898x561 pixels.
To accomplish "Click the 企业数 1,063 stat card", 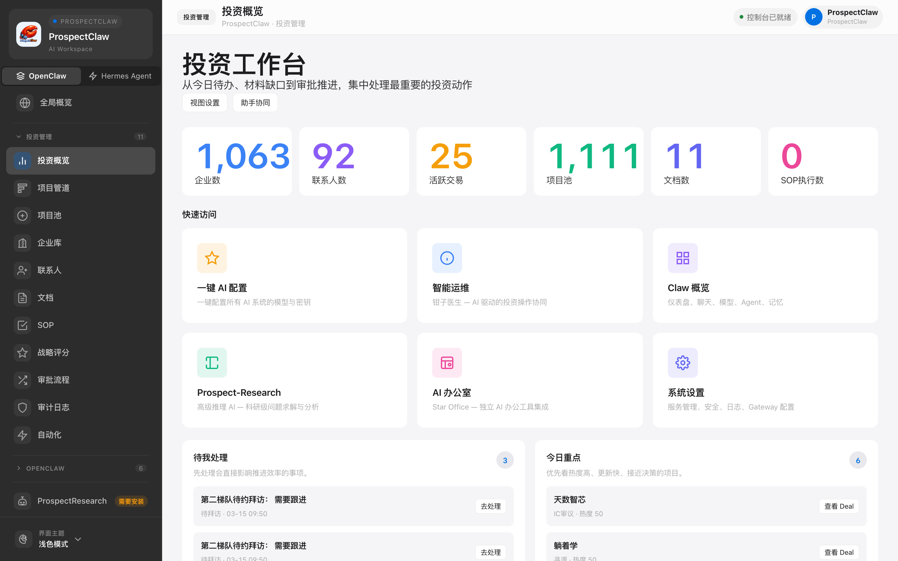I will 236,161.
